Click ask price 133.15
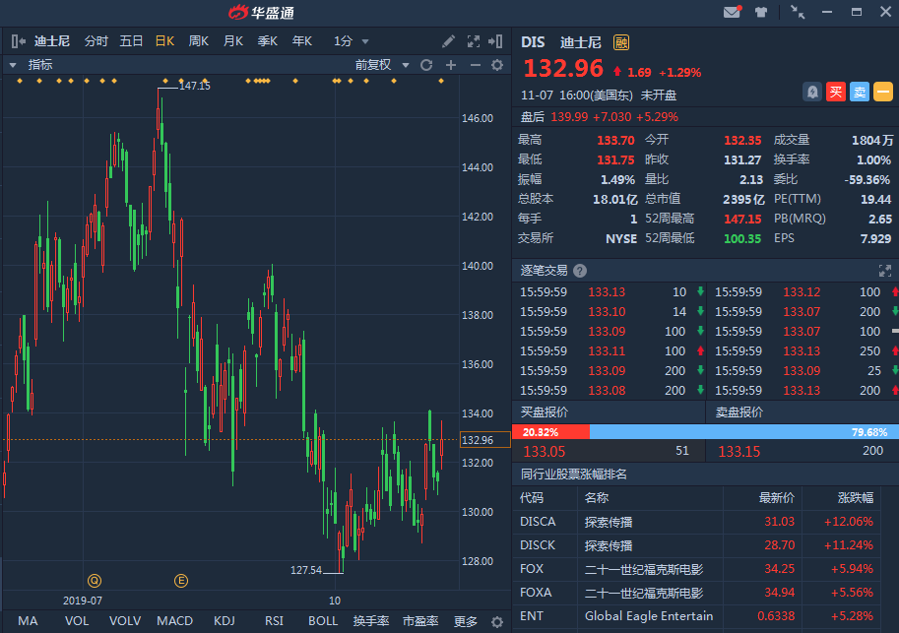Screen dimensions: 899x633 pyautogui.click(x=739, y=451)
